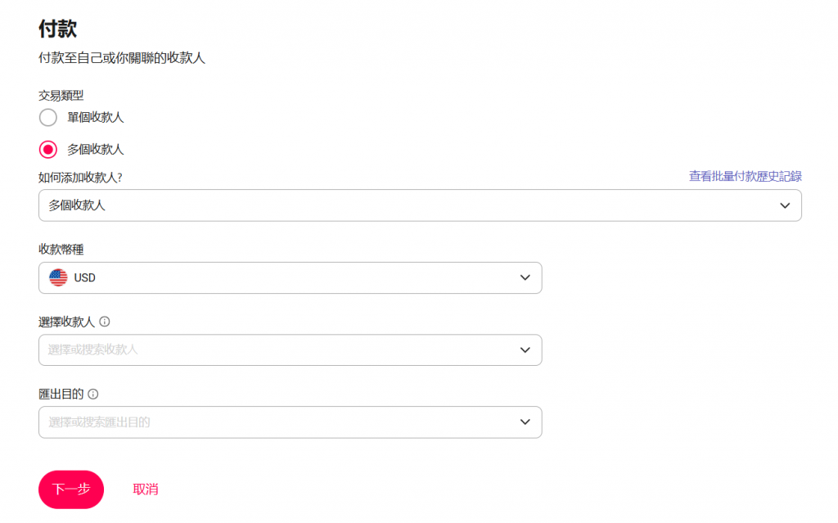
Task: Click chevron arrow in 如何添加收款人 field
Action: tap(785, 205)
